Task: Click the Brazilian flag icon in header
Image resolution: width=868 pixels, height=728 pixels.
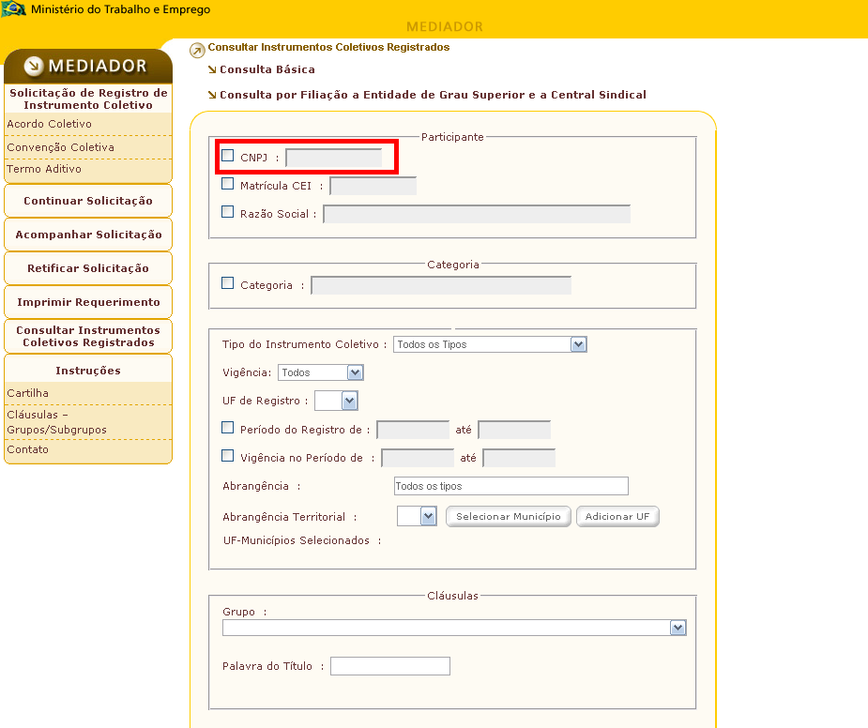Action: pos(14,9)
